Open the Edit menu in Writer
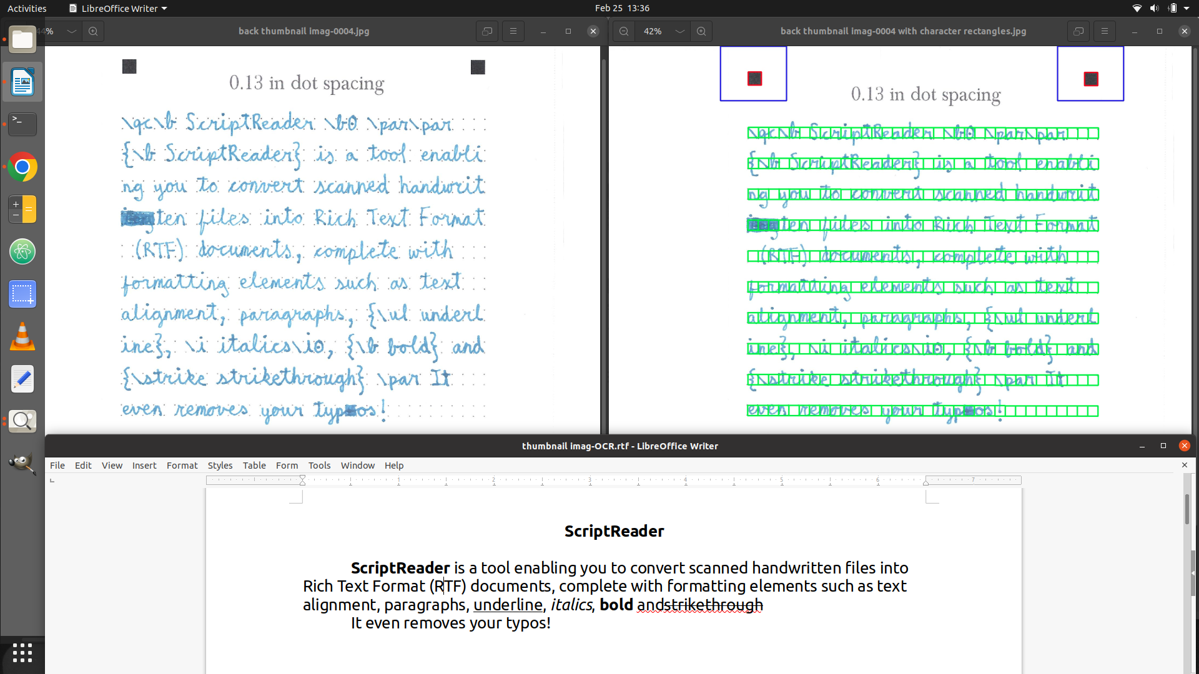This screenshot has height=674, width=1199. point(83,466)
